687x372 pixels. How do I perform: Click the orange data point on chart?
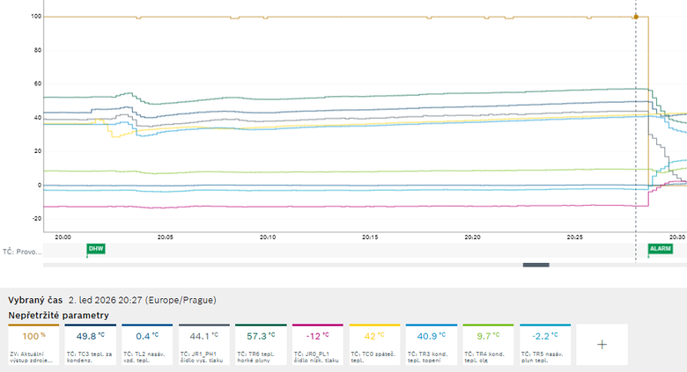pos(636,17)
